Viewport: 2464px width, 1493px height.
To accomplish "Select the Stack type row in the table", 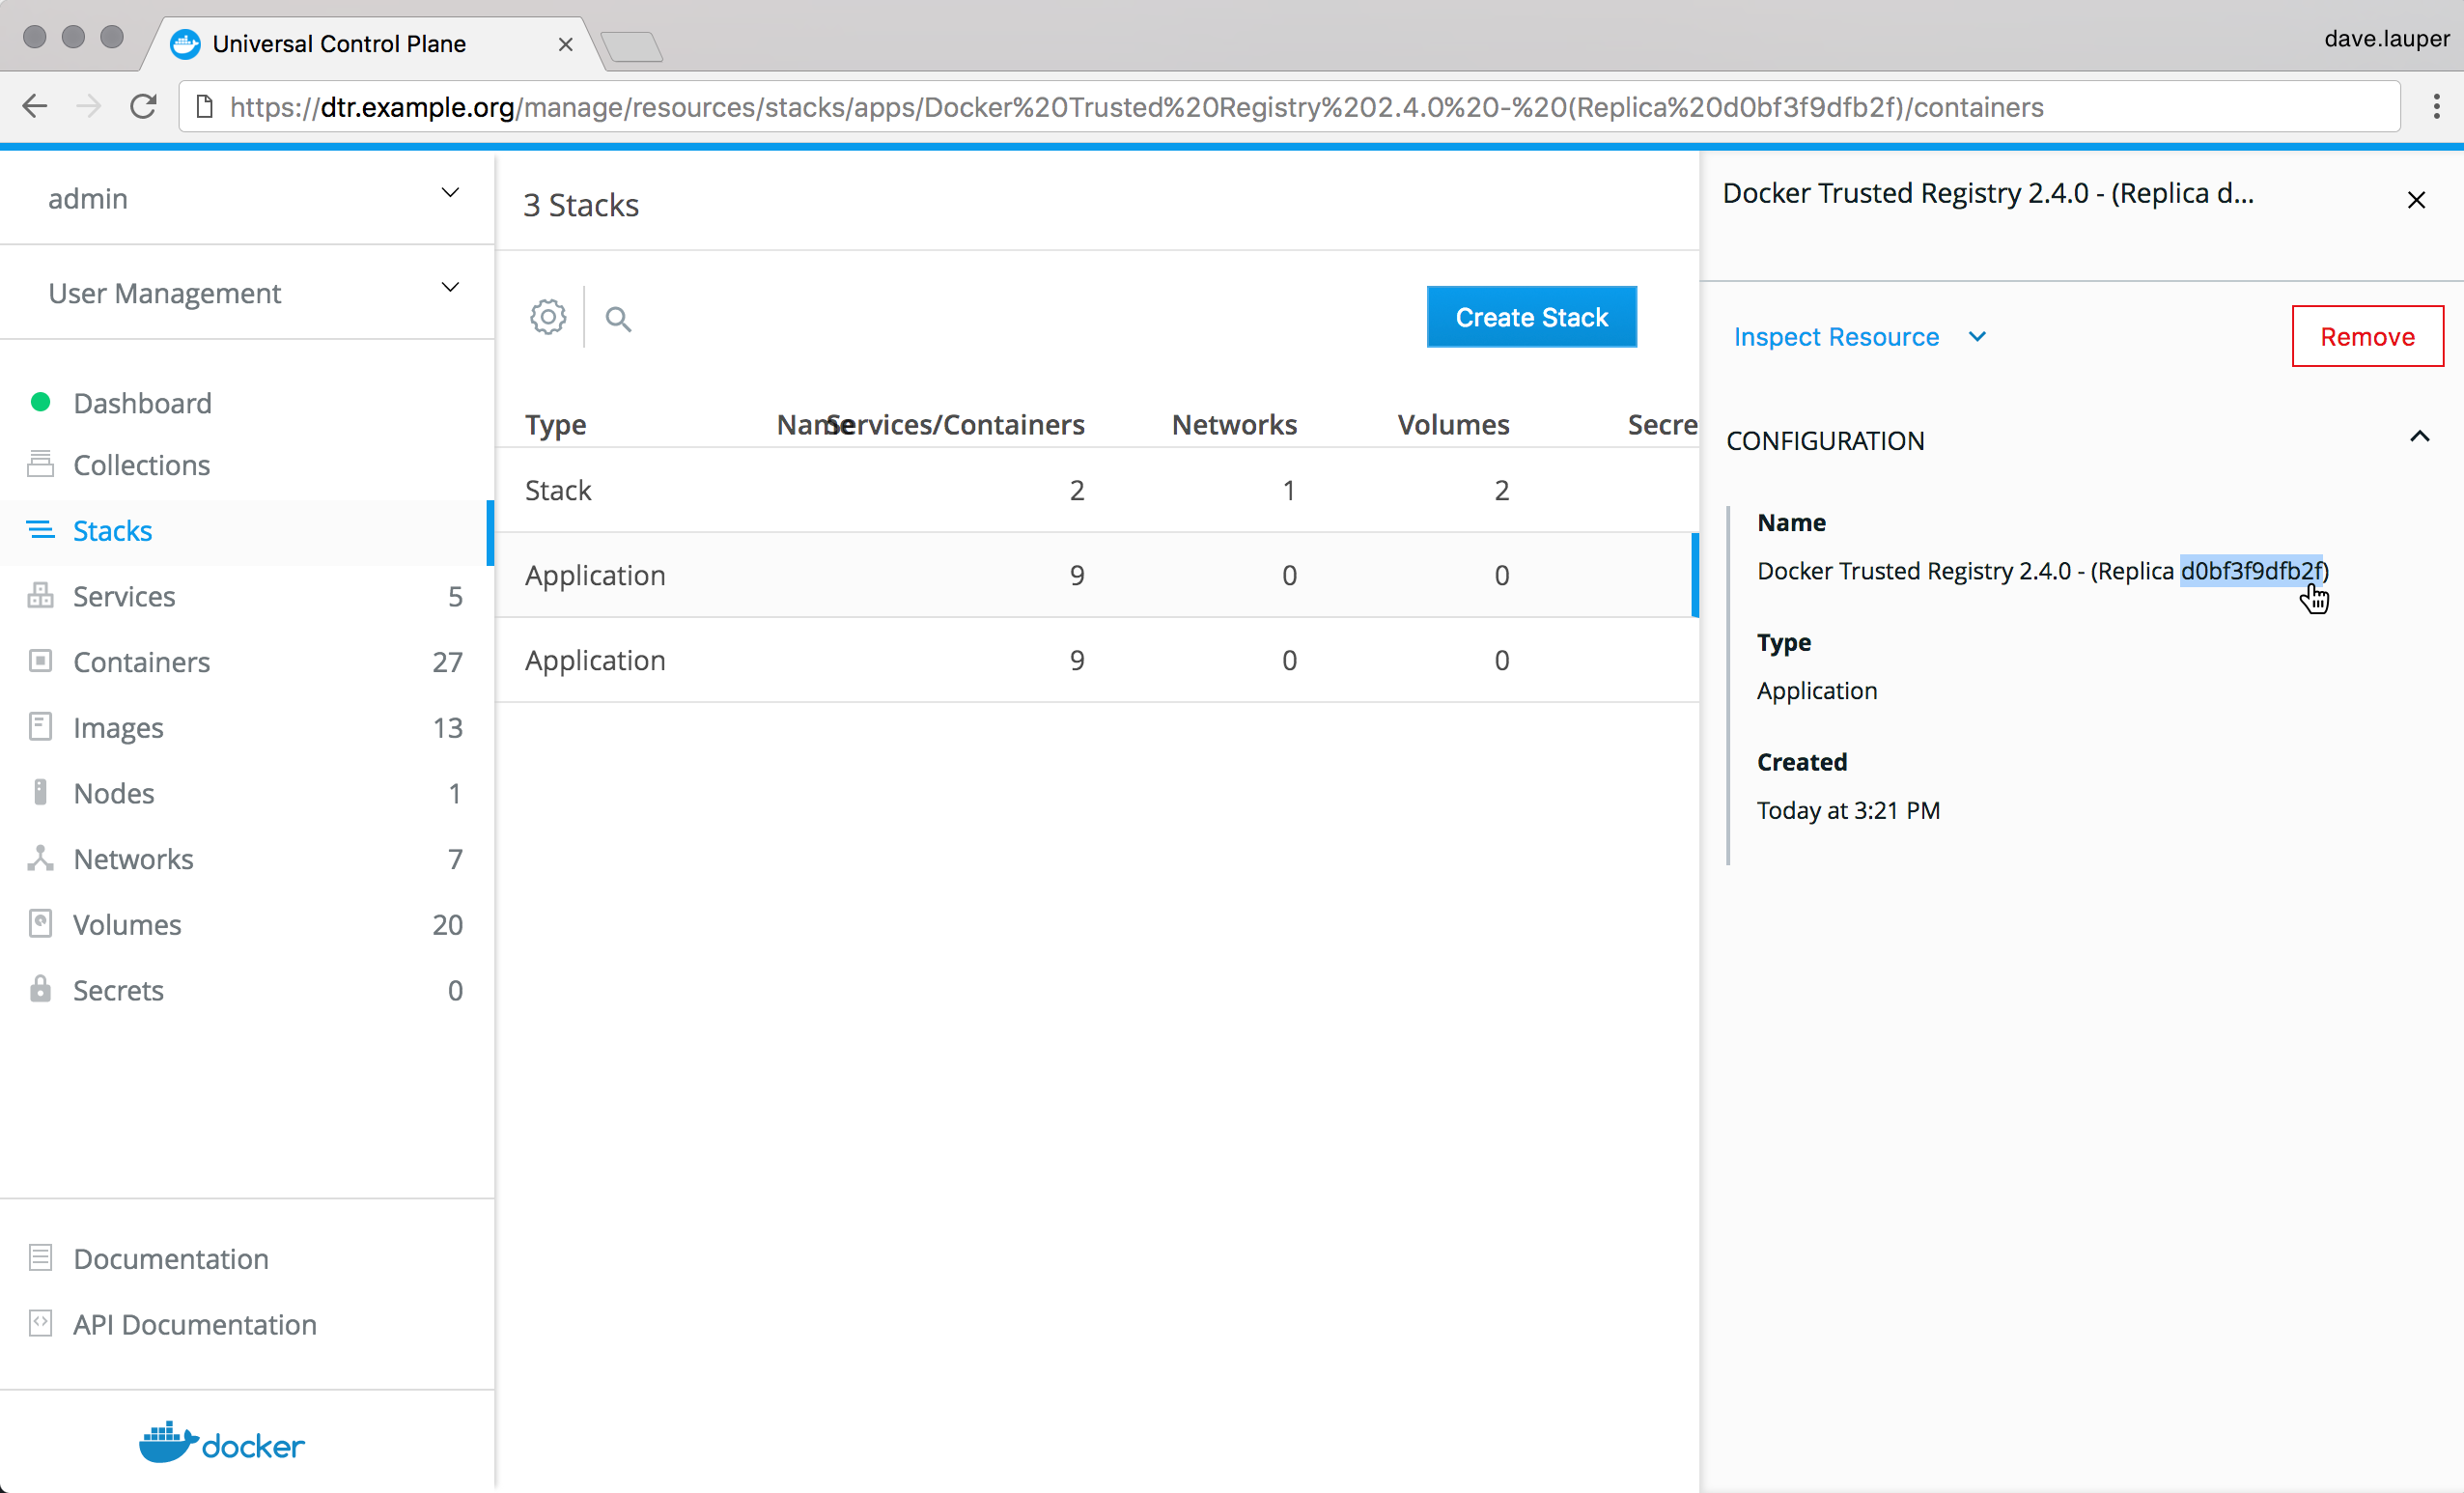I will (1095, 490).
